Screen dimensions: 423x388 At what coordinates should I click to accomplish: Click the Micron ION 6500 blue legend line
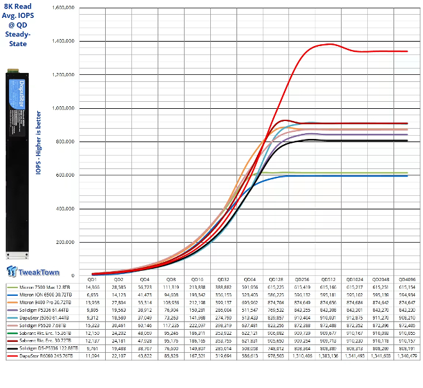tap(12, 295)
